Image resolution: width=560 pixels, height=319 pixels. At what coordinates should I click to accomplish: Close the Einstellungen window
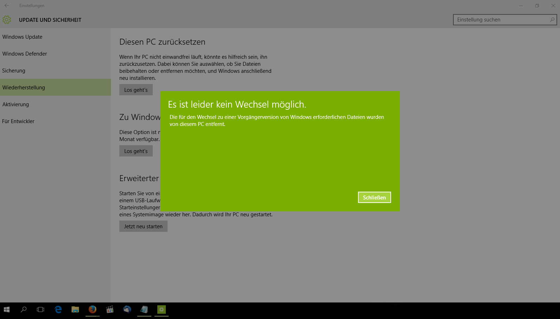click(x=553, y=5)
